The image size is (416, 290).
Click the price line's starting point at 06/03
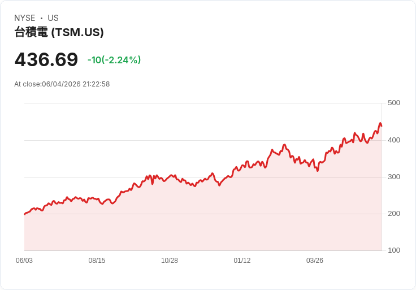pos(25,214)
